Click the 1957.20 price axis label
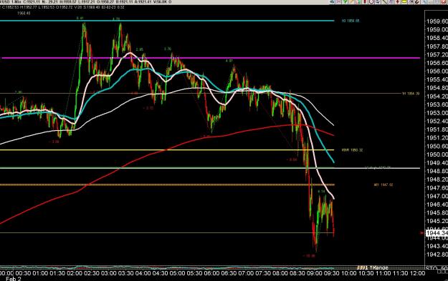Image resolution: width=448 pixels, height=281 pixels. pos(437,54)
